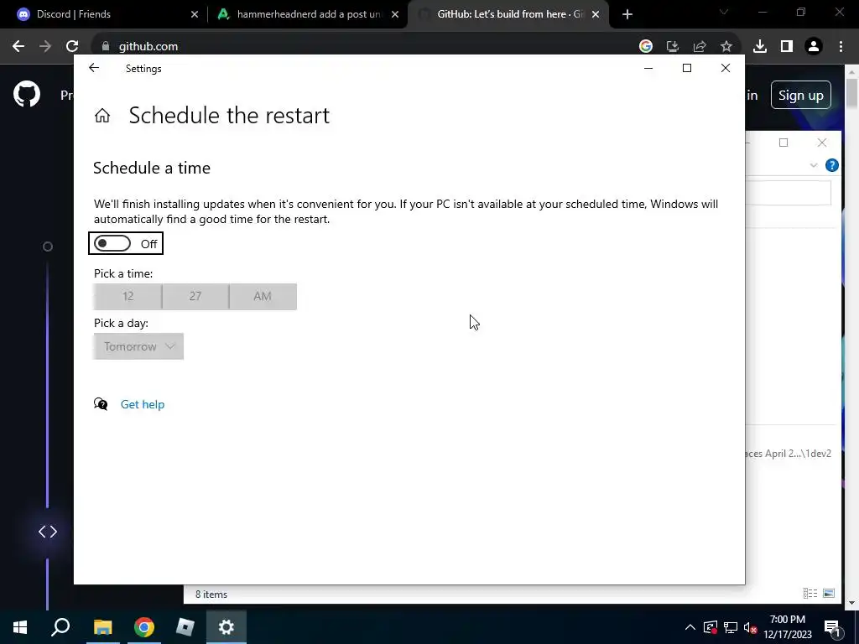This screenshot has height=644, width=859.
Task: Select the hour field showing 12
Action: (x=128, y=296)
